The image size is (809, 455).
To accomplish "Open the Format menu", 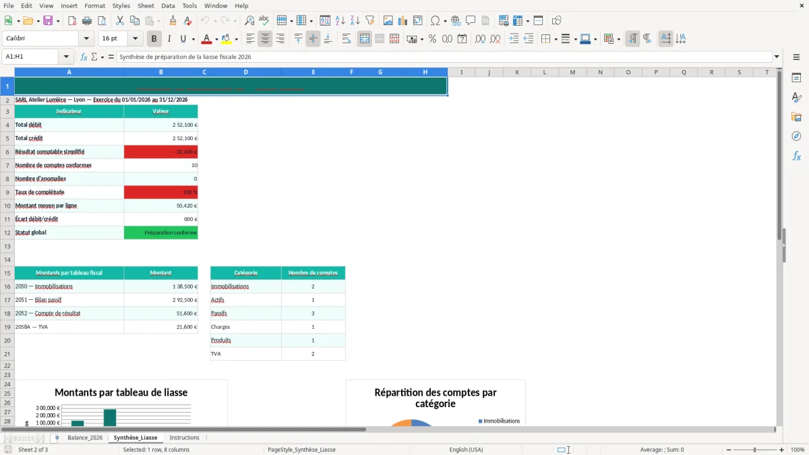I will click(94, 5).
